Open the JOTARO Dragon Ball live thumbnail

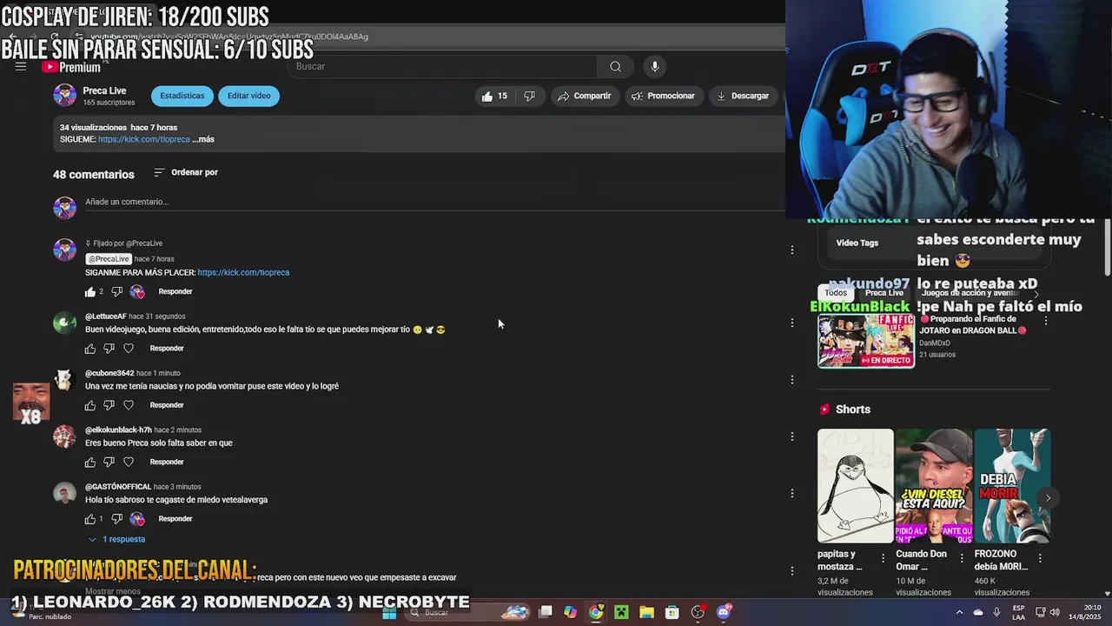click(x=865, y=341)
